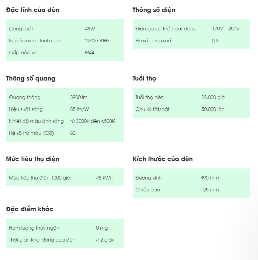Viewport: 258px width, 260px height.
Task: Click the '170V – 250V' voltage range
Action: point(226,29)
